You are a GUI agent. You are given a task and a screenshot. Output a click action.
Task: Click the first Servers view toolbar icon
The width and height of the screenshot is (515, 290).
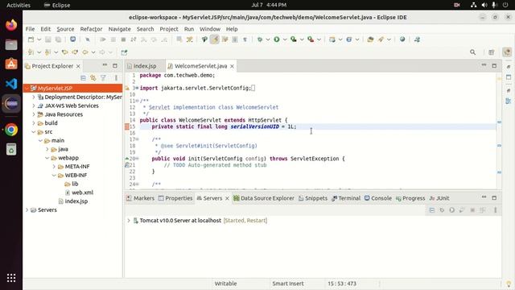(431, 210)
